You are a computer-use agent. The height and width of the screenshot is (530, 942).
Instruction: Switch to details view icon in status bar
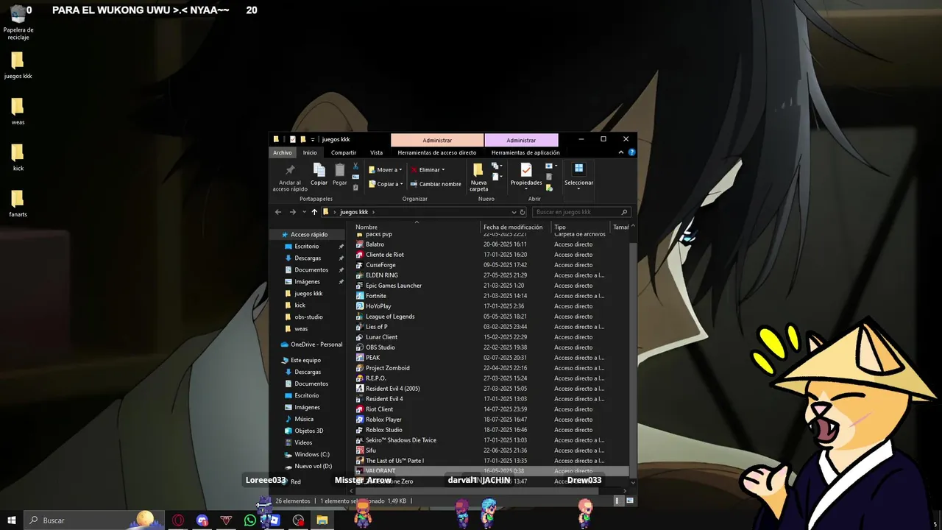[x=617, y=501]
